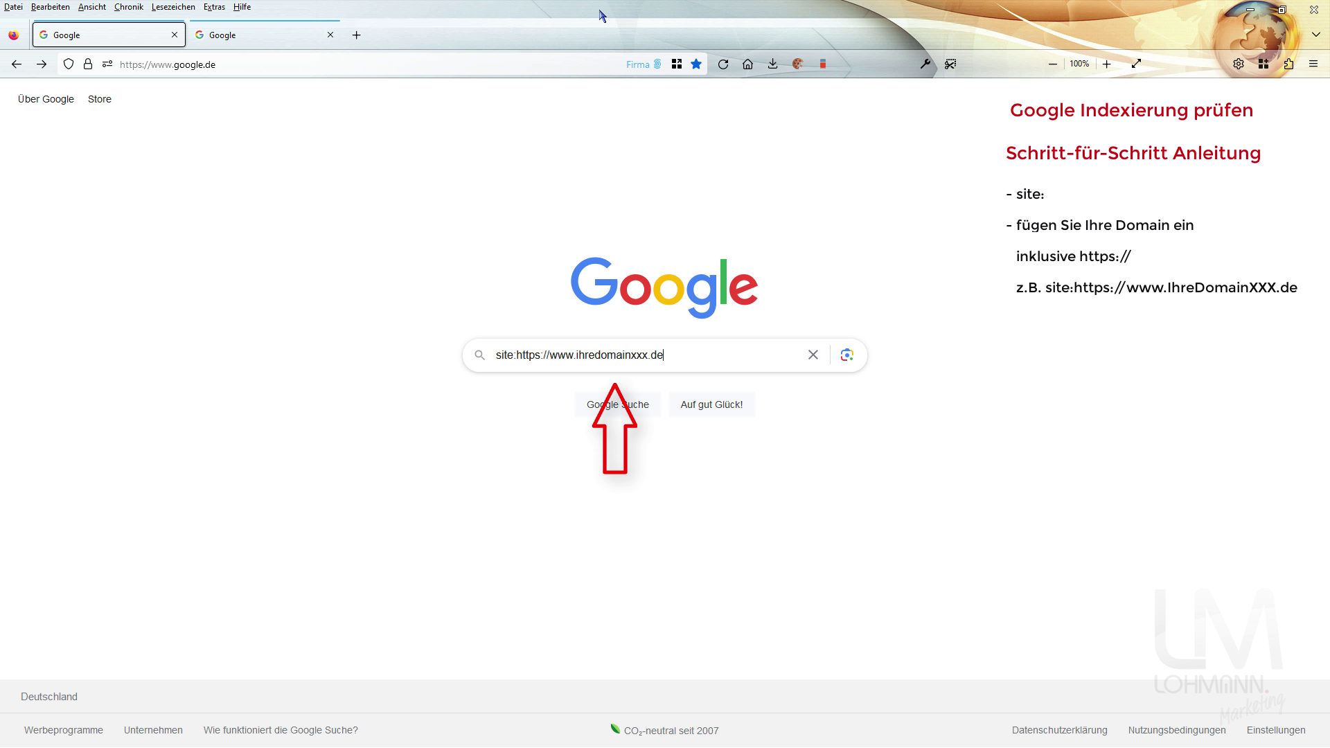Click the Firefox View icon by the tabs
This screenshot has width=1330, height=748.
(14, 35)
